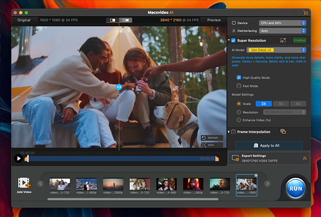Select the sunset video-...1080p thumbnail
The image size is (321, 217).
113,184
